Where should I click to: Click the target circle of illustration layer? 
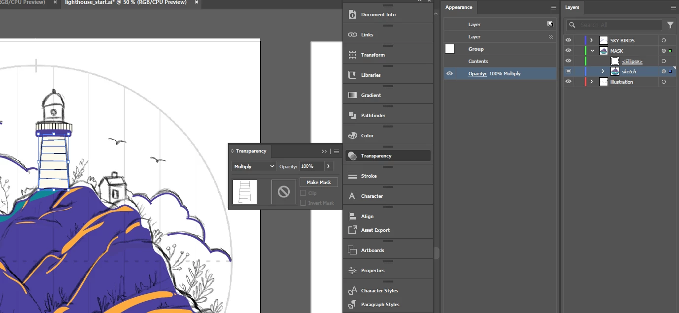coord(663,82)
